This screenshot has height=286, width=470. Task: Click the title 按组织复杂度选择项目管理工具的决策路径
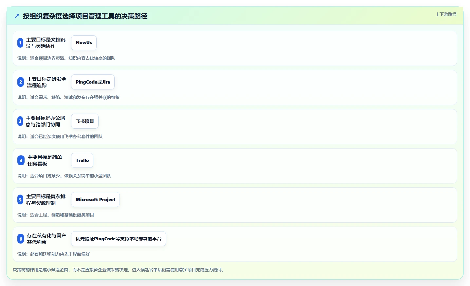[x=85, y=16]
